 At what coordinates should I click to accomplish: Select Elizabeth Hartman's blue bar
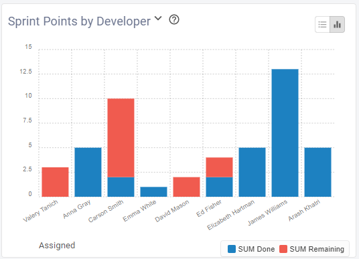click(253, 172)
